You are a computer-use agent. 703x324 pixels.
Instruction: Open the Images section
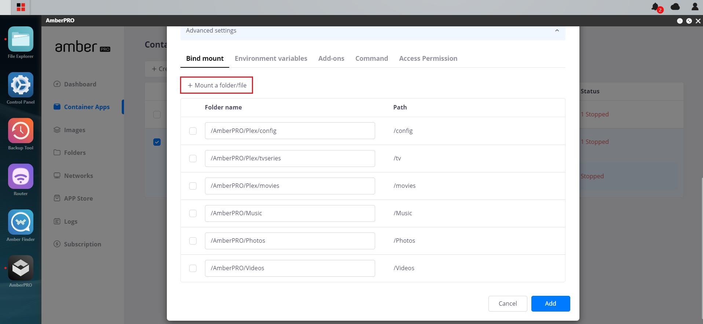74,130
